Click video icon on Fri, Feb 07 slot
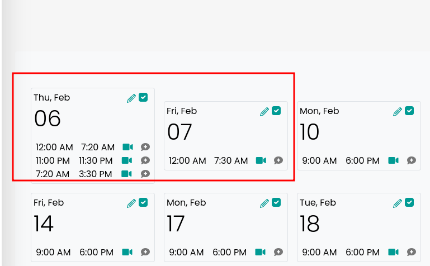This screenshot has width=430, height=266. pos(261,160)
